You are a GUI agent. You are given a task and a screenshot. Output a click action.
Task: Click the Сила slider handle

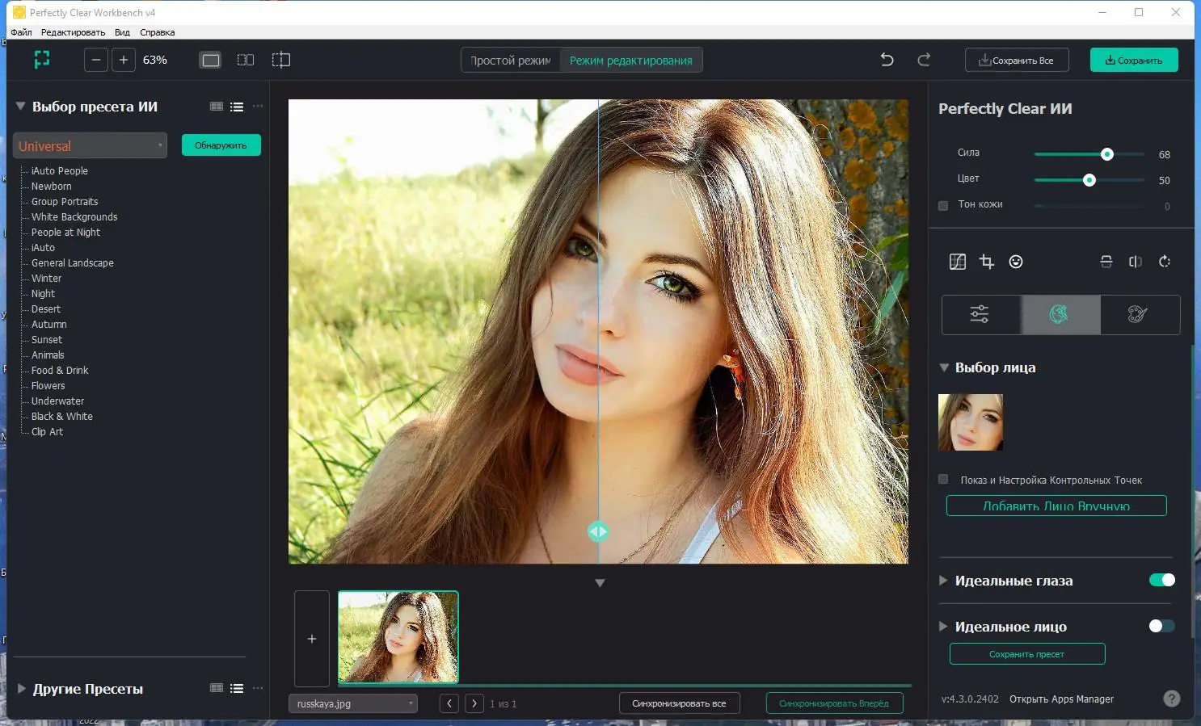1107,154
